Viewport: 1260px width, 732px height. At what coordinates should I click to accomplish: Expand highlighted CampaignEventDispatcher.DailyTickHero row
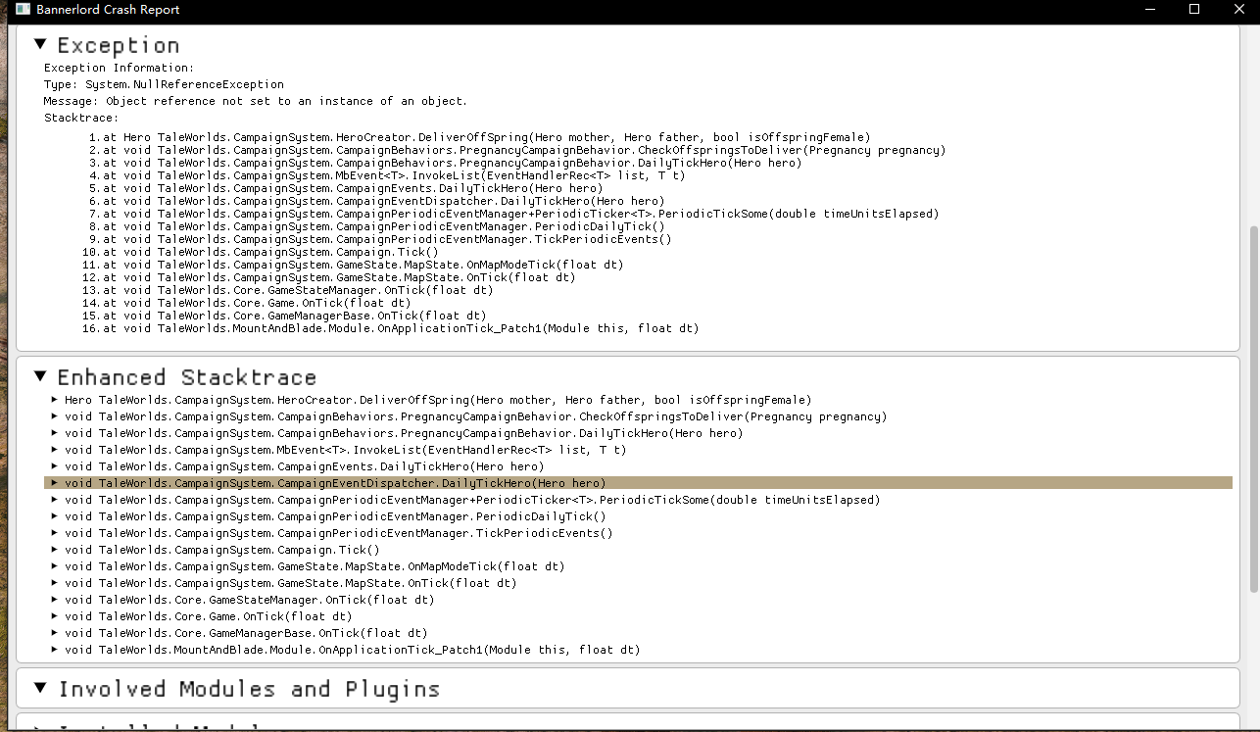coord(55,483)
